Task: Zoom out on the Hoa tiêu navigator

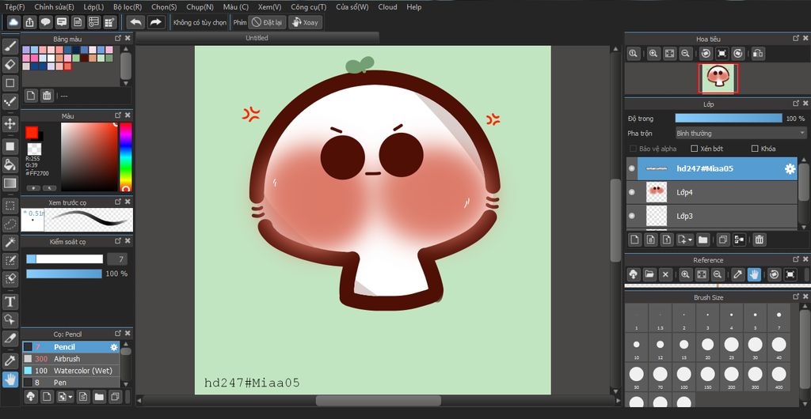Action: pyautogui.click(x=685, y=53)
